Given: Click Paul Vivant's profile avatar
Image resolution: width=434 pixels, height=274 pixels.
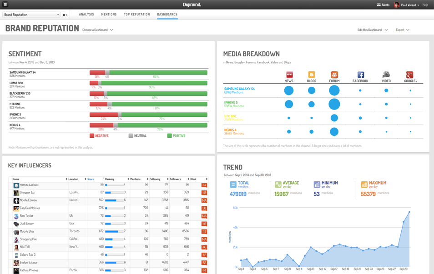Looking at the screenshot, I should point(396,5).
